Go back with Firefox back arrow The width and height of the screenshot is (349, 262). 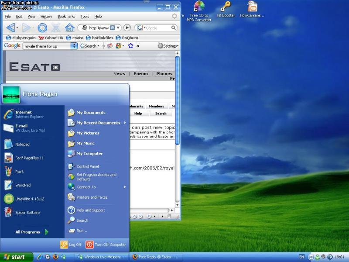tap(10, 28)
